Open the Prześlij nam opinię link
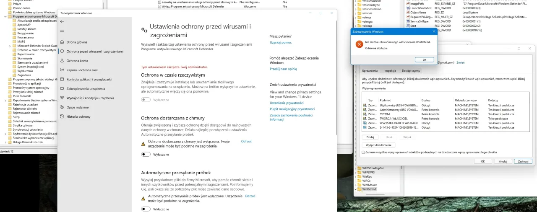This screenshot has height=212, width=537. point(283,69)
